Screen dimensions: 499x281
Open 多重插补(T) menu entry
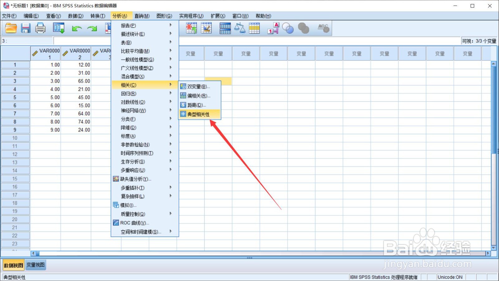click(x=145, y=188)
